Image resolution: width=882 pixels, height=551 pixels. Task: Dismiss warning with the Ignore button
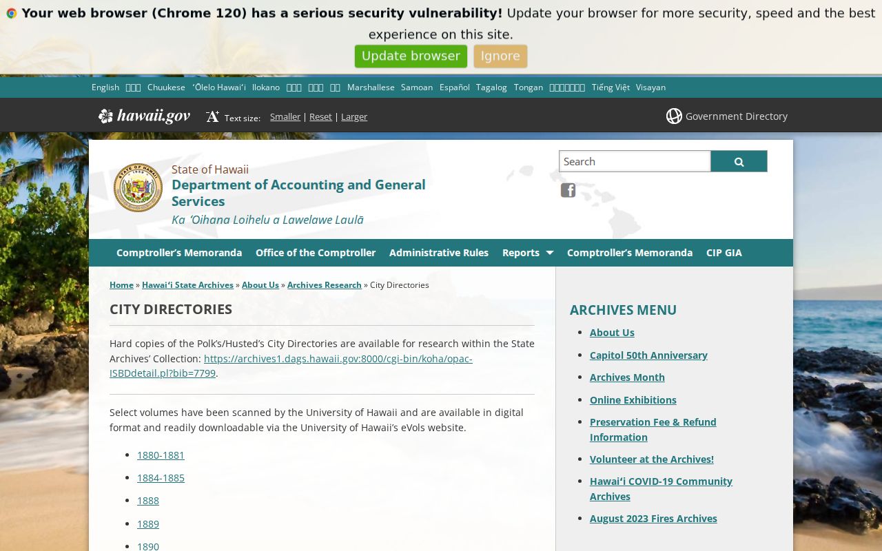500,56
